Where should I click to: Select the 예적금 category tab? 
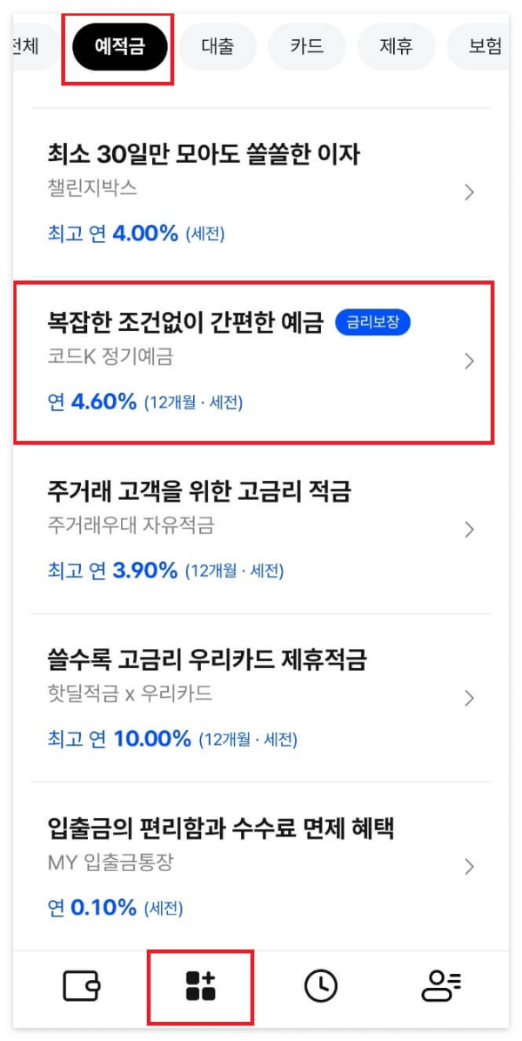pos(118,47)
